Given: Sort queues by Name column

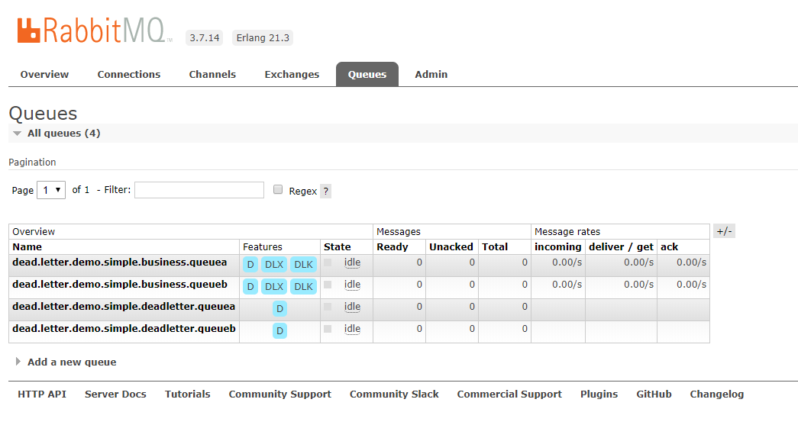Looking at the screenshot, I should coord(27,246).
